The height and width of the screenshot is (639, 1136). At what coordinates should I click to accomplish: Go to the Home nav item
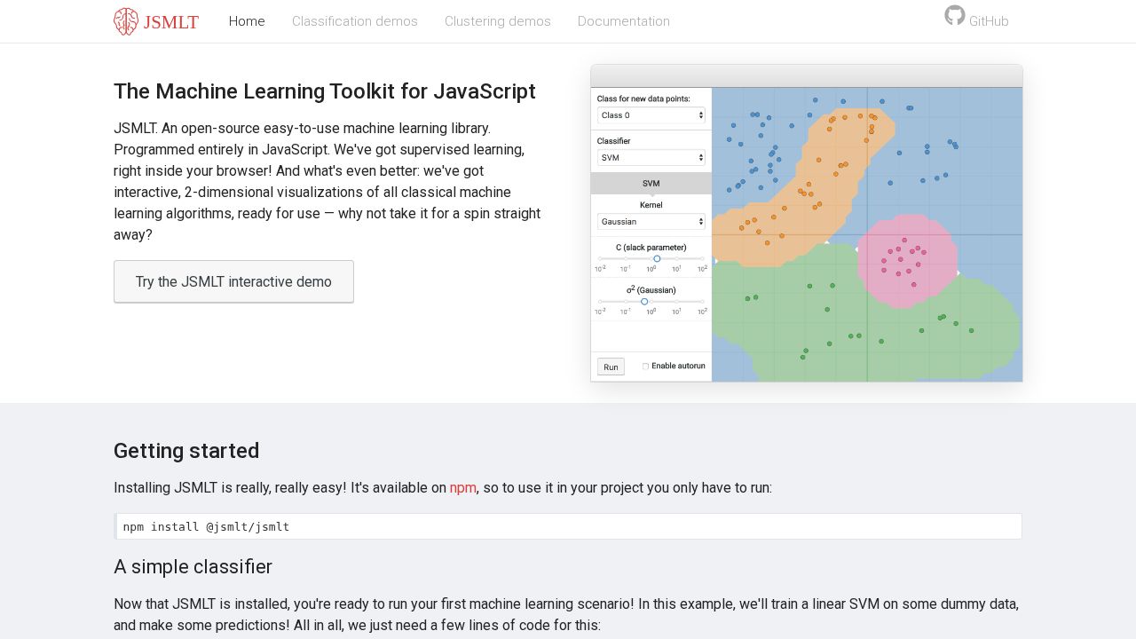click(x=247, y=21)
